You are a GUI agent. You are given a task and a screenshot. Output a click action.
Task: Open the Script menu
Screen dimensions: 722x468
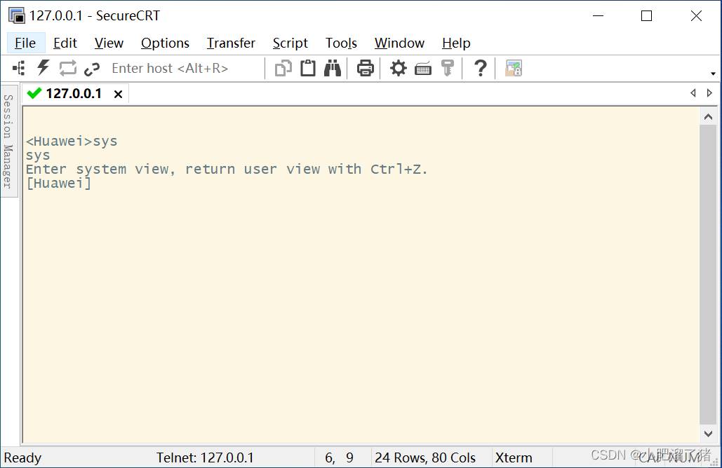pyautogui.click(x=290, y=43)
